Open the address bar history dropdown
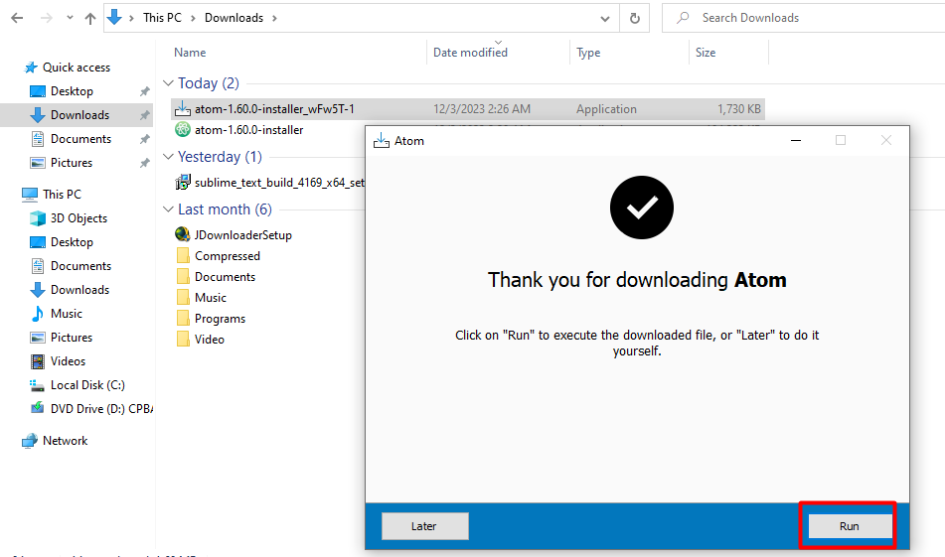 tap(605, 19)
